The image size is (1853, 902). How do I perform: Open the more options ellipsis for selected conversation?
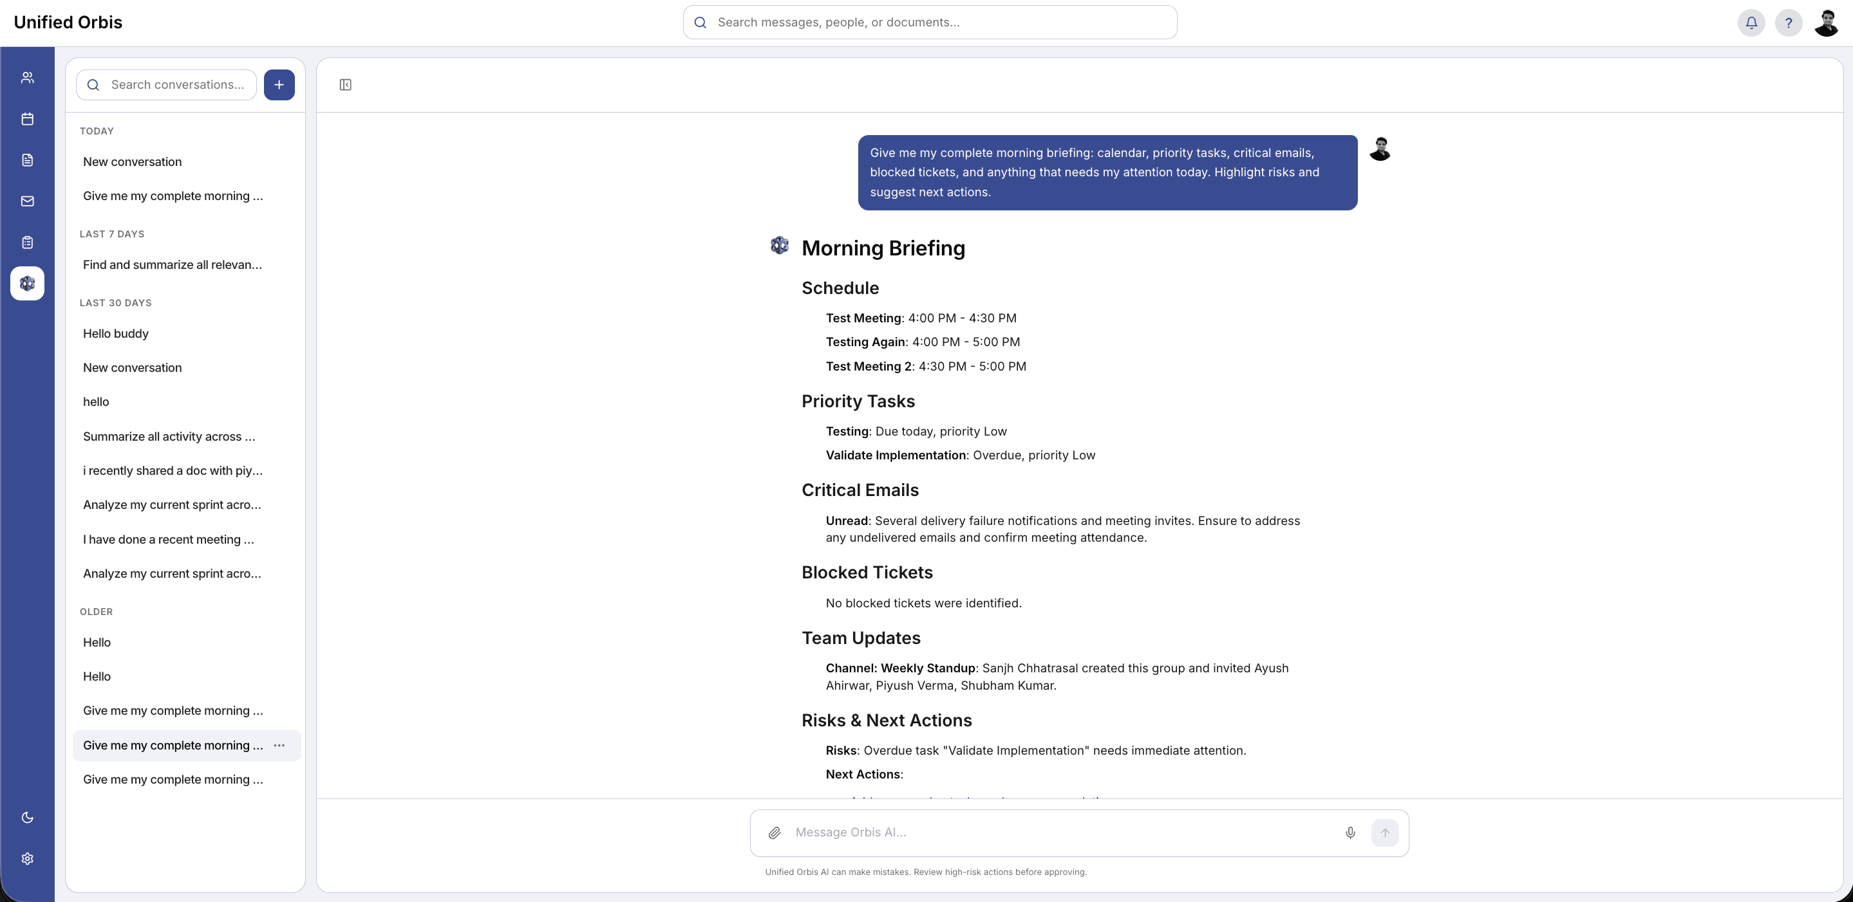(x=279, y=745)
